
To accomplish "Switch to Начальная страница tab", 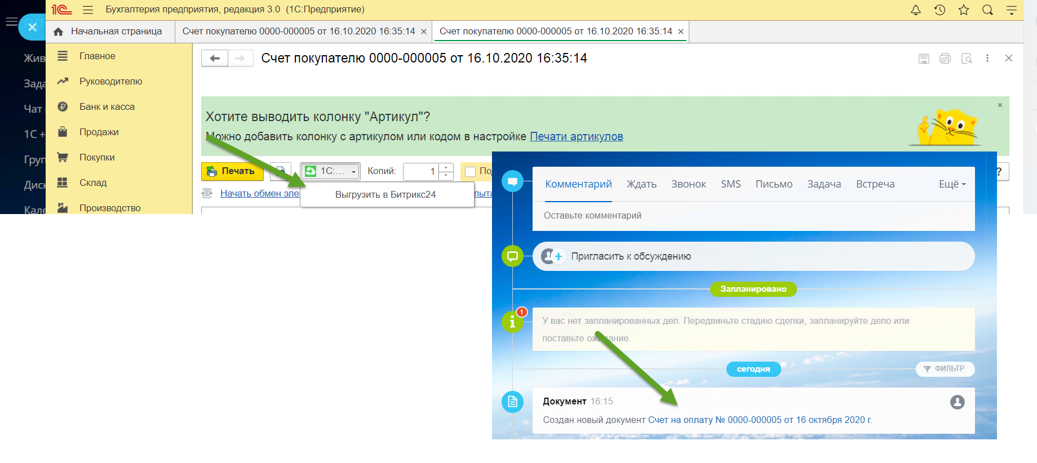I will [110, 32].
